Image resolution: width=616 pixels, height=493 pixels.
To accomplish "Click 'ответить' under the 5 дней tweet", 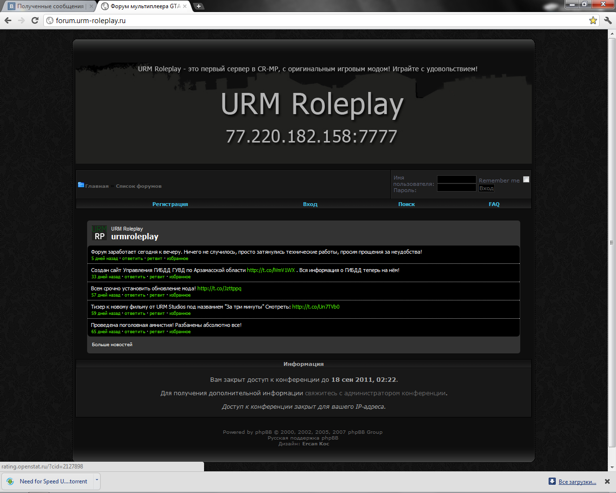I will click(132, 259).
